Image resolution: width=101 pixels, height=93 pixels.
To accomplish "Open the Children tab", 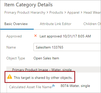I will coord(92,24).
